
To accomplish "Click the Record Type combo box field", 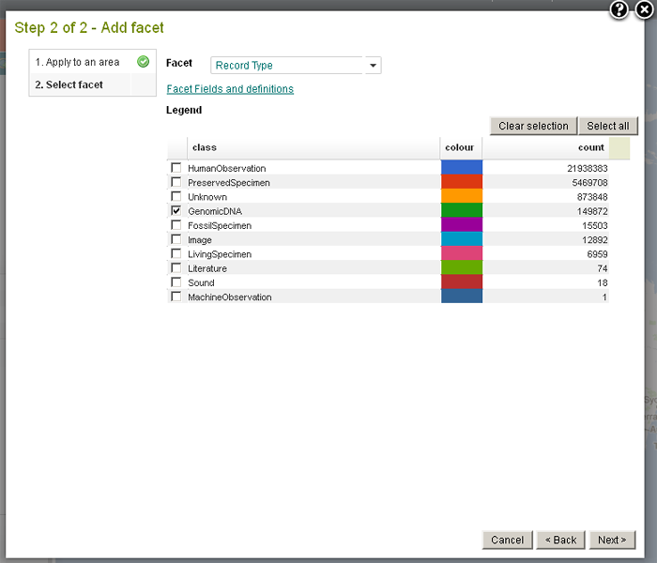I will point(286,66).
